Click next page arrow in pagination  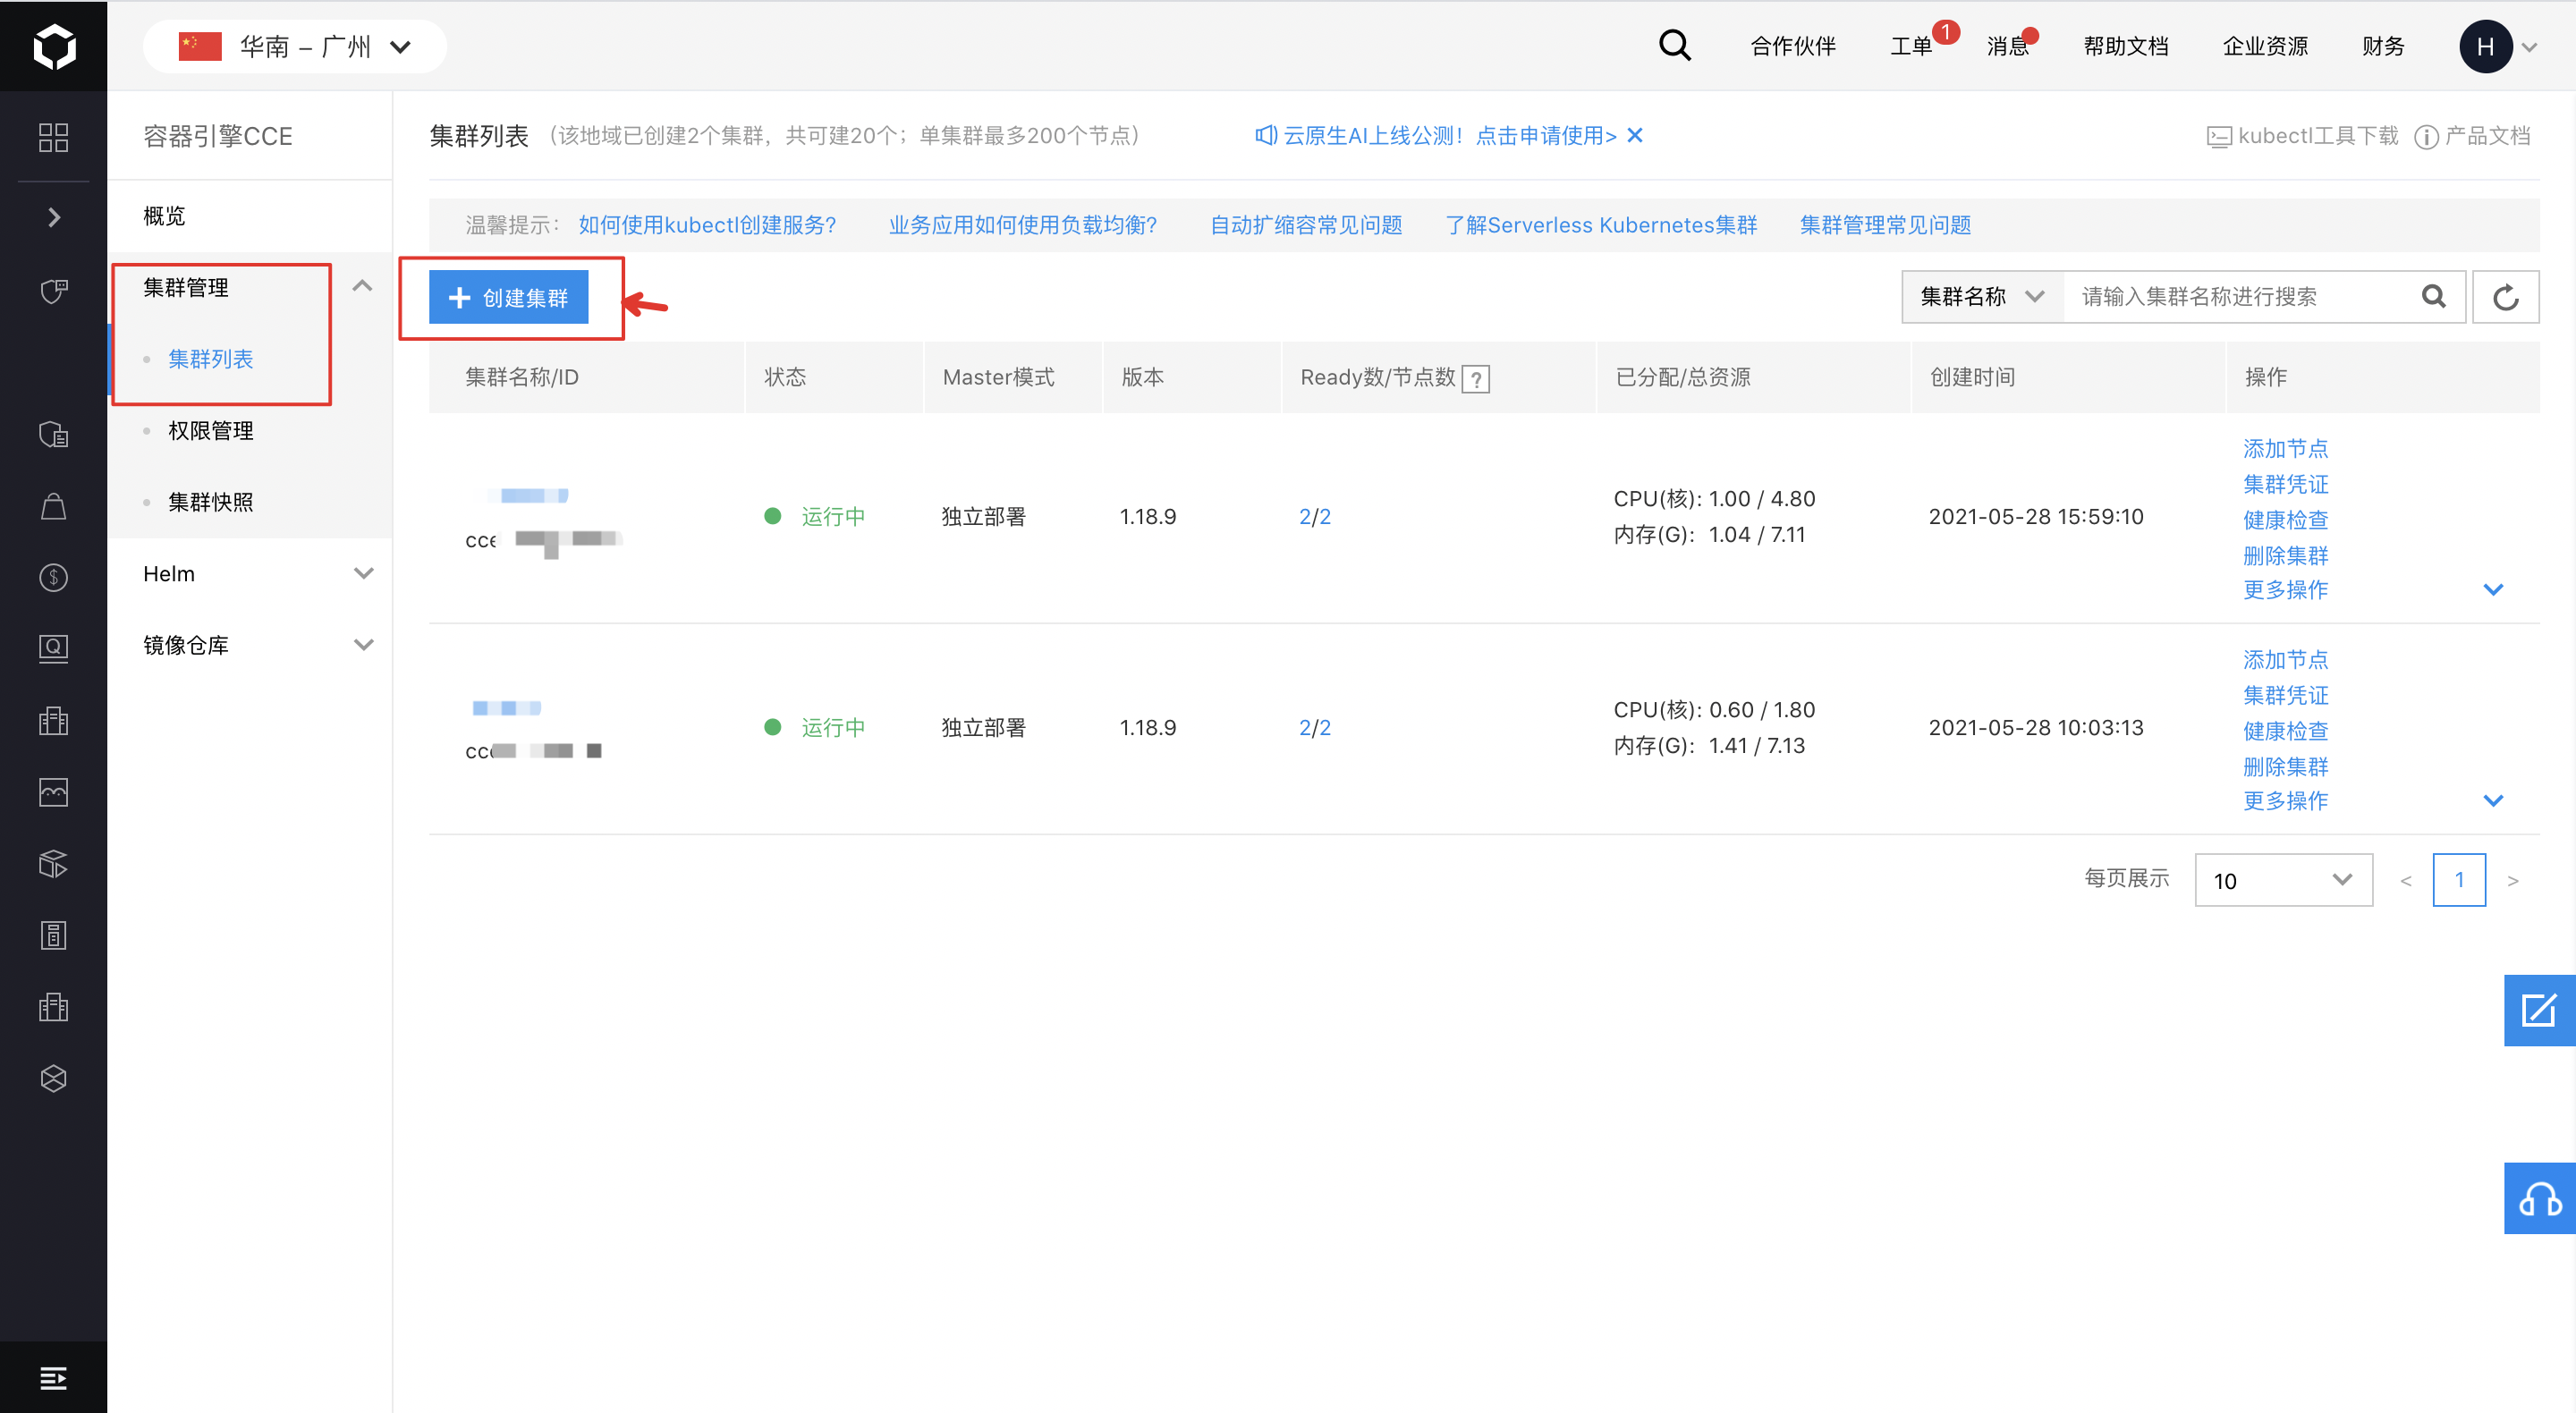coord(2512,881)
